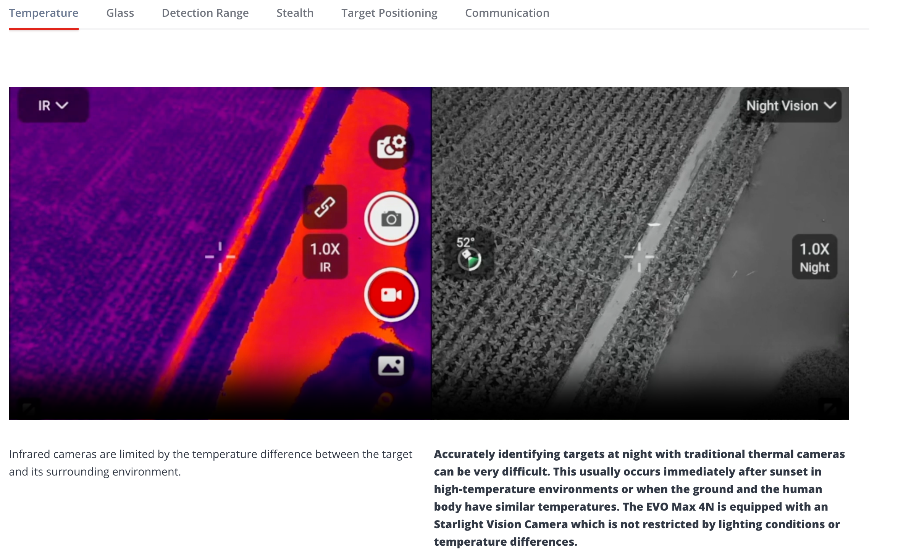Select the Stealth tab
Screen dimensions: 898x556
point(295,13)
